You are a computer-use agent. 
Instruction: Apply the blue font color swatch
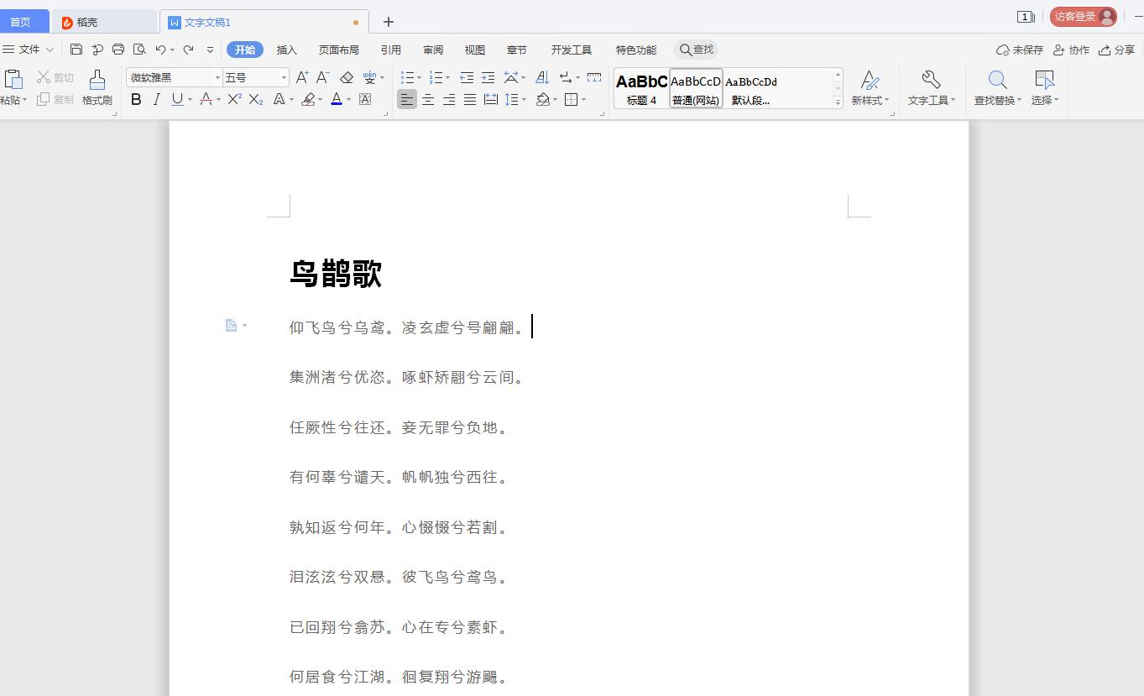point(337,99)
